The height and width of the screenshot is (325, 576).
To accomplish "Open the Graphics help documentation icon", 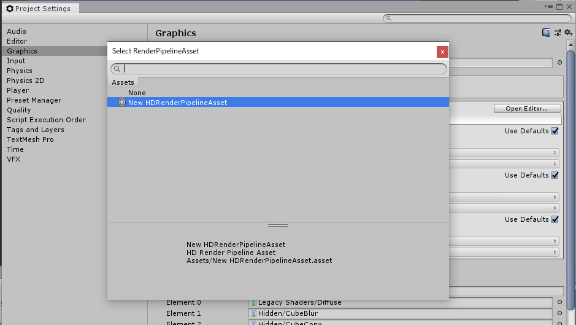I will click(x=546, y=33).
